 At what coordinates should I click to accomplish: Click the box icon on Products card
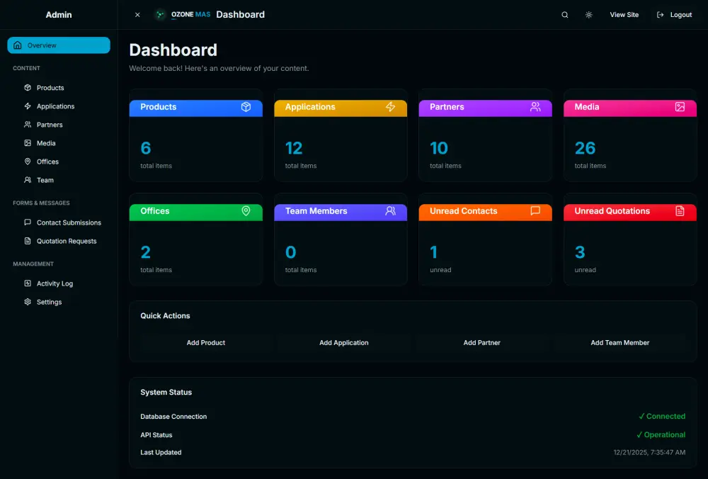[x=246, y=107]
